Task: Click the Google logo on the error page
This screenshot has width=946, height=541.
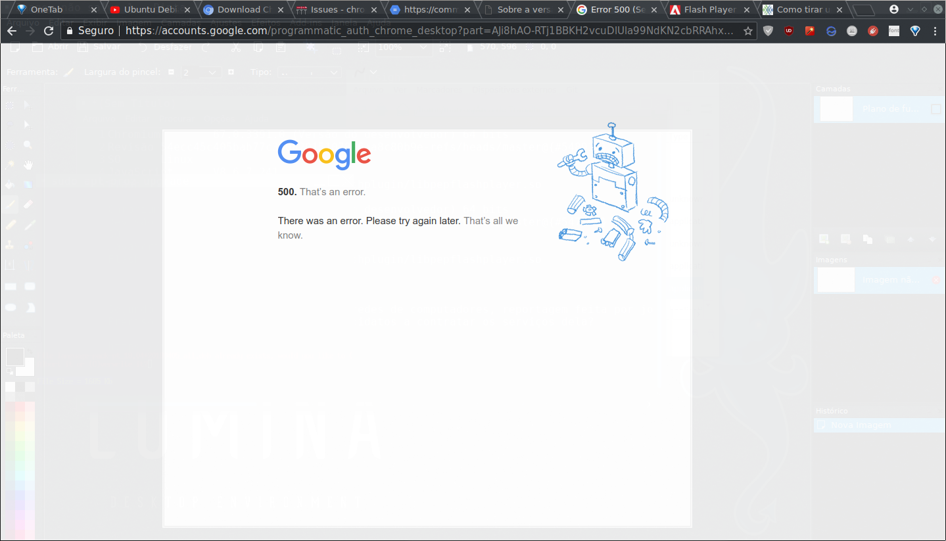Action: 324,154
